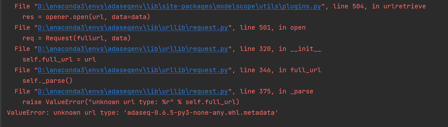Click the 'self._parse()' code line
The height and width of the screenshot is (127, 448).
pos(47,81)
